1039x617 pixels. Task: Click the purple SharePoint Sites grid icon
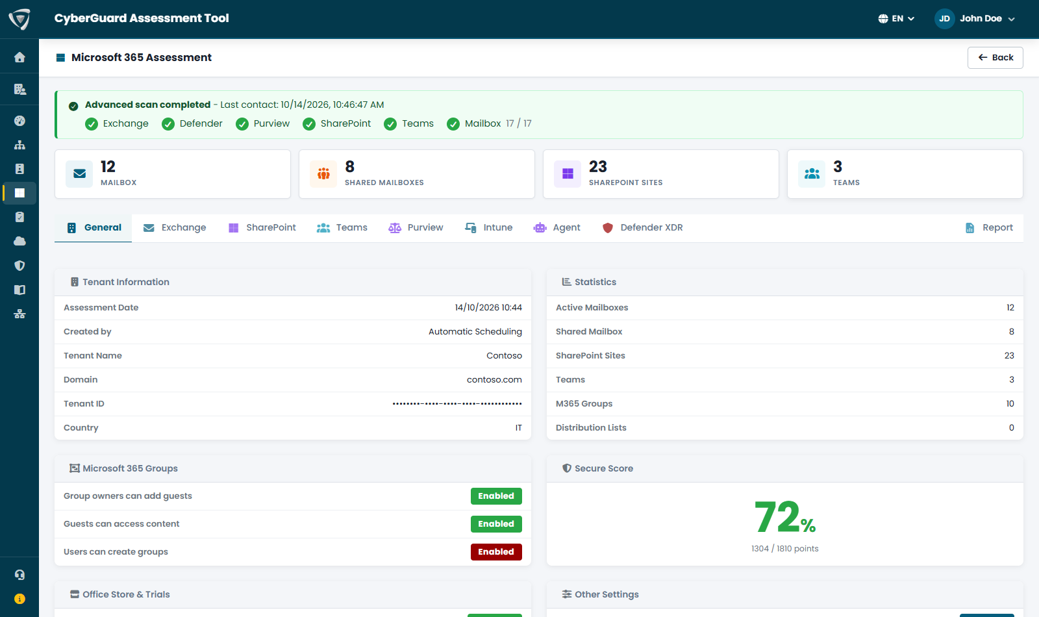point(568,174)
